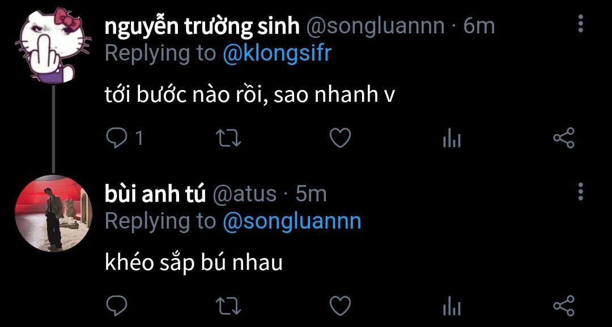Visit nguyễn trường sinh's profile by display name

pos(202,27)
